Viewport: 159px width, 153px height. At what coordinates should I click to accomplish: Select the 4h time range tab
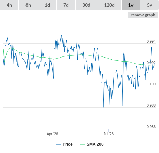pos(9,5)
